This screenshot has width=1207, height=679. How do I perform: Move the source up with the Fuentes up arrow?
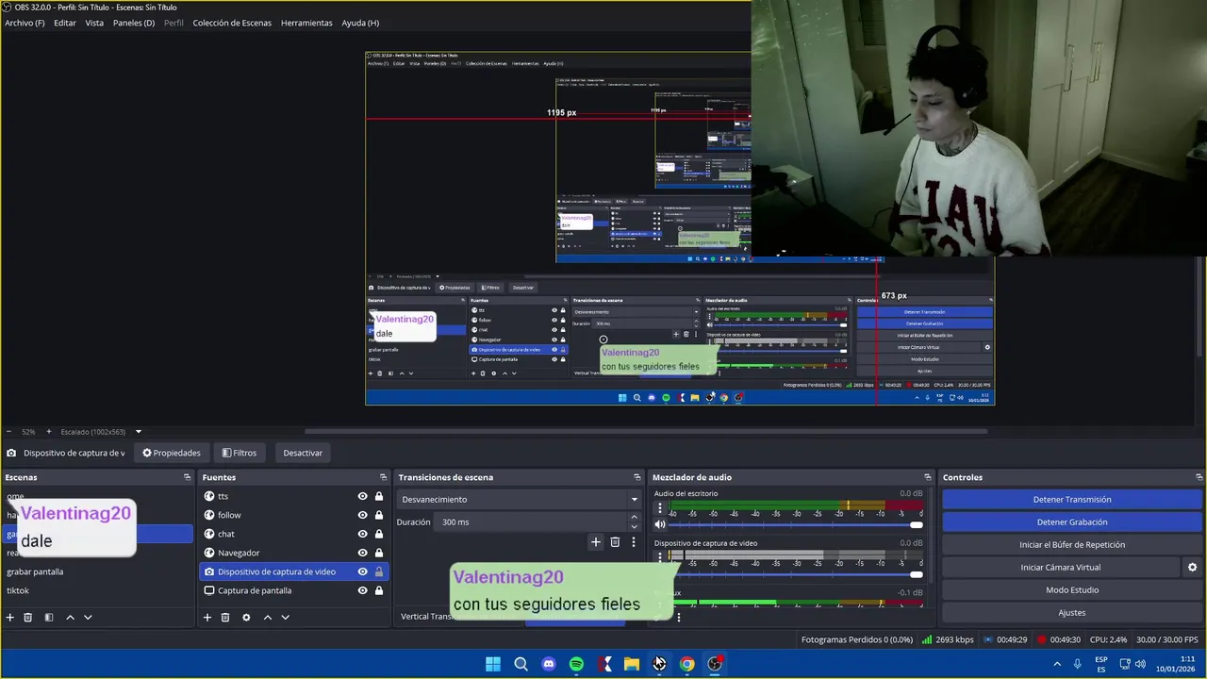coord(268,618)
